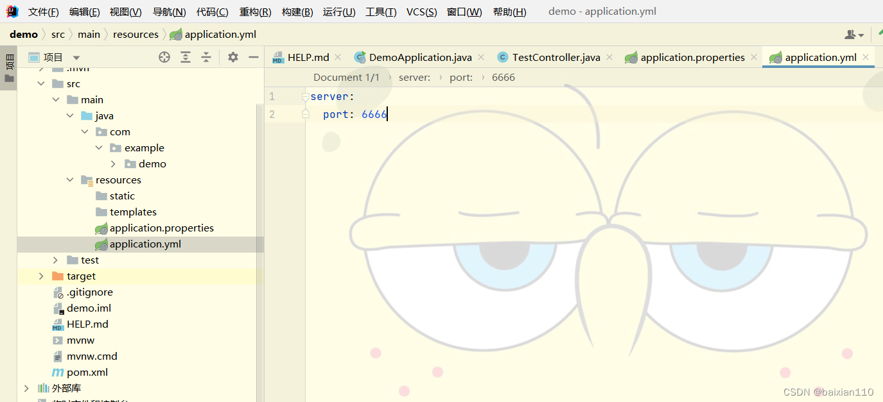Click the IntelliJ IDEA logo icon
This screenshot has height=402, width=883.
point(13,12)
